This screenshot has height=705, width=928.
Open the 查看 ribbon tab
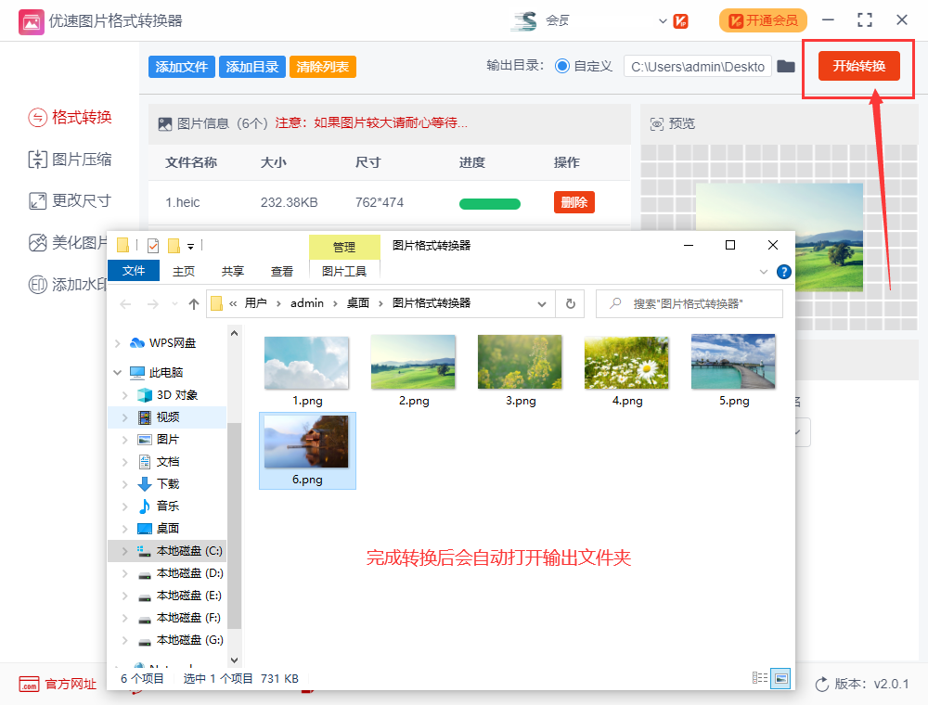(x=282, y=271)
